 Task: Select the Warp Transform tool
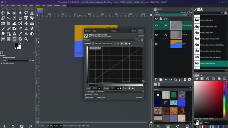point(14,23)
